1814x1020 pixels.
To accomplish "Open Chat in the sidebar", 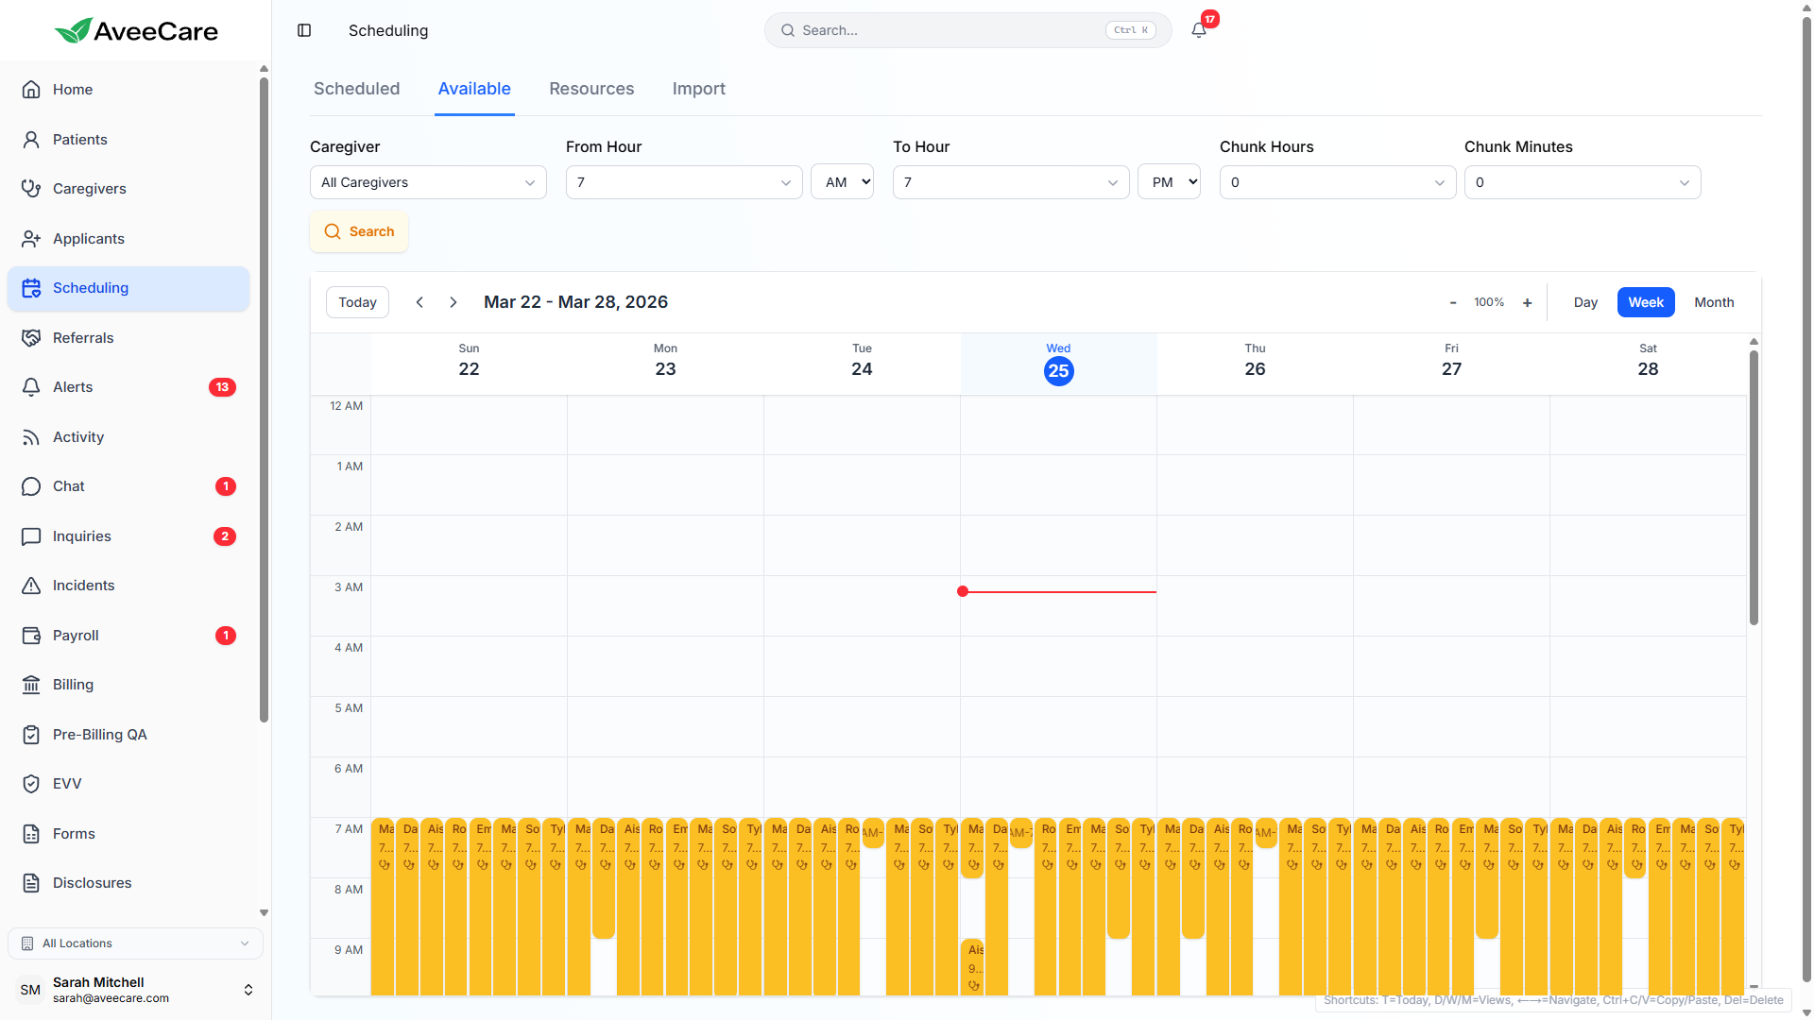I will point(69,486).
